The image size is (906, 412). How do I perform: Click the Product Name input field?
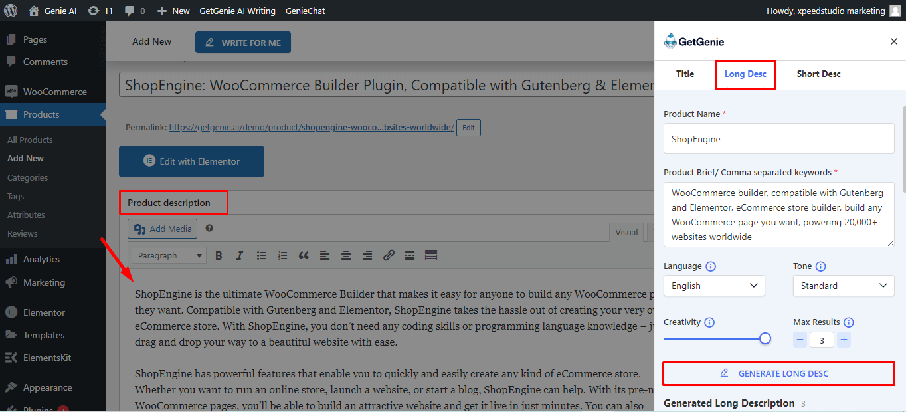pyautogui.click(x=778, y=139)
